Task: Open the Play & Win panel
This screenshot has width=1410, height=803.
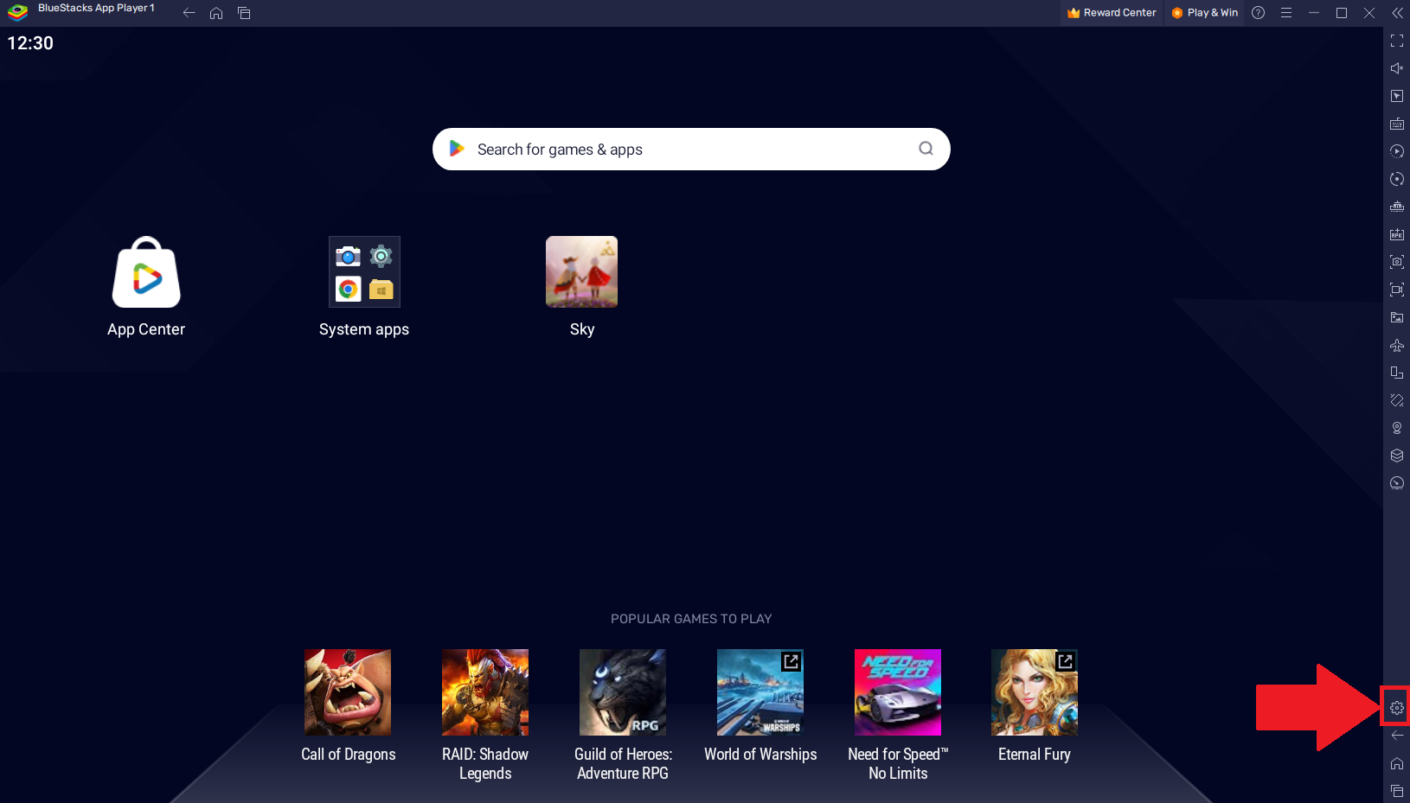Action: (x=1204, y=13)
